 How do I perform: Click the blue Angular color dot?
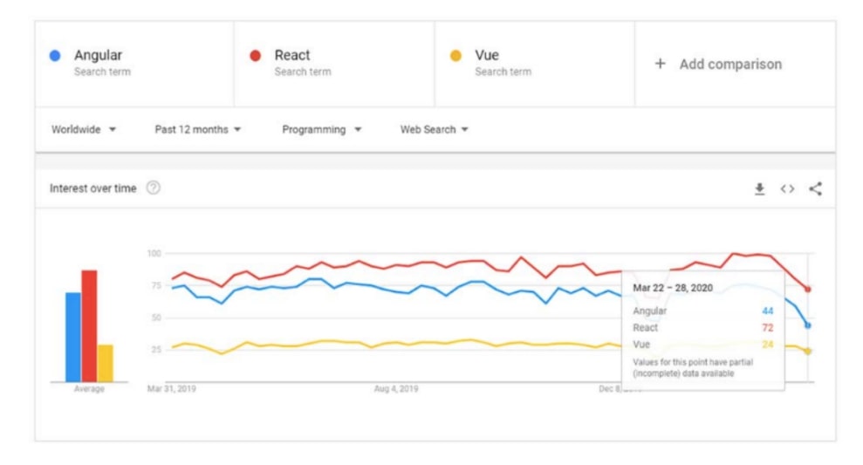click(x=55, y=56)
